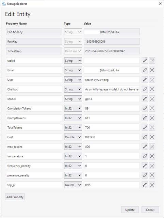Click the temperature property name field
Image resolution: width=164 pixels, height=218 pixels.
coord(34,156)
